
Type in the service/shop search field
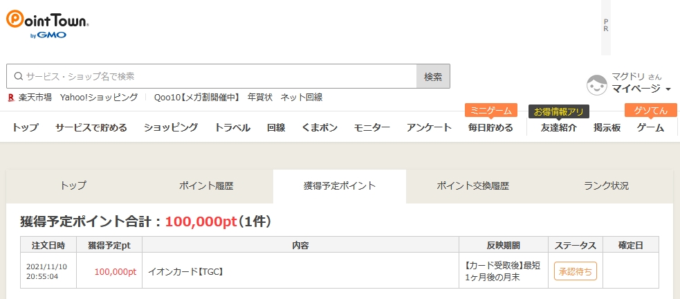click(214, 76)
